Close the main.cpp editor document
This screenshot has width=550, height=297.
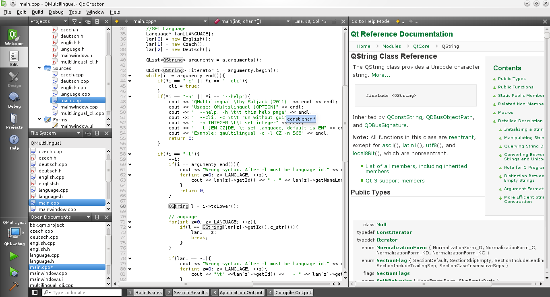click(343, 21)
